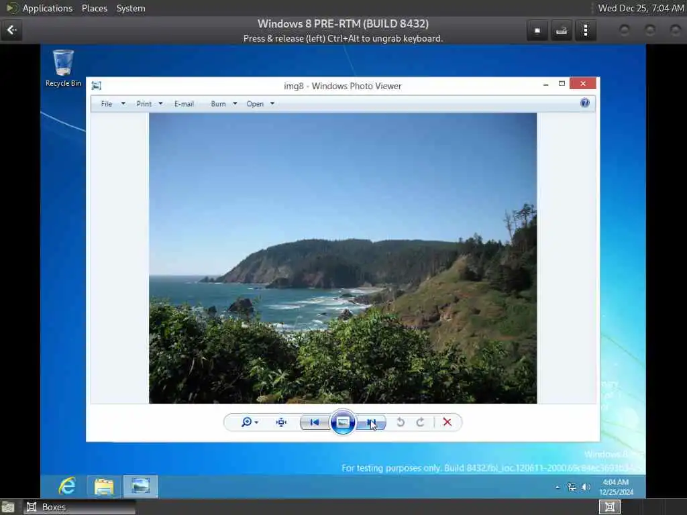687x515 pixels.
Task: Open the volume speaker tray icon
Action: 586,487
